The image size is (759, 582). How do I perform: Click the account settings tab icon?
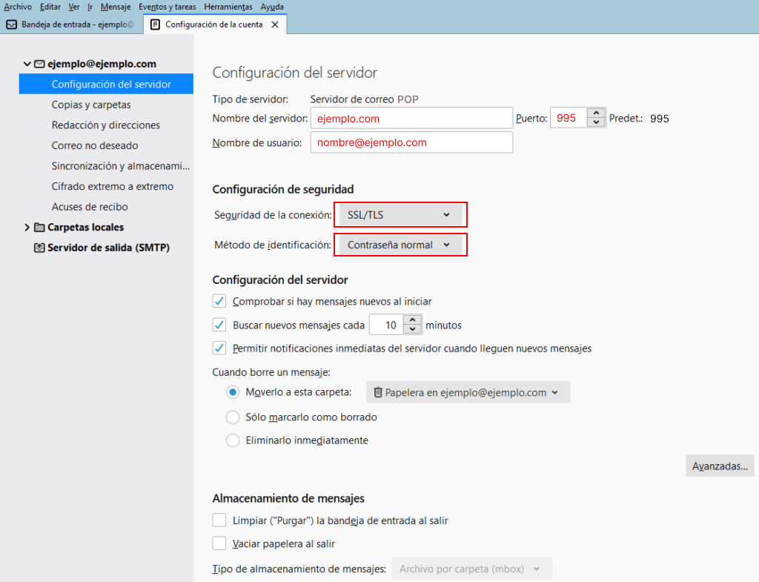click(155, 24)
